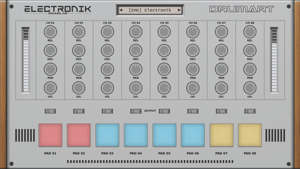Hit the yellow PAD 07
This screenshot has height=169, width=300.
(221, 135)
